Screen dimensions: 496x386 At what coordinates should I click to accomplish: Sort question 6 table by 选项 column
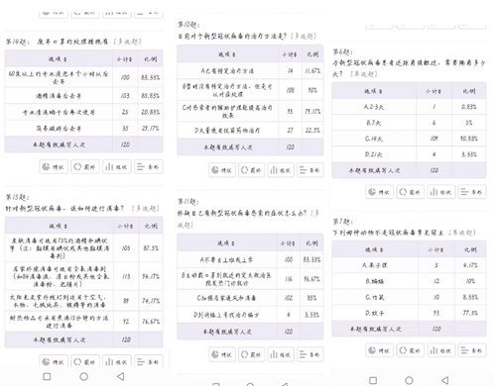click(373, 91)
